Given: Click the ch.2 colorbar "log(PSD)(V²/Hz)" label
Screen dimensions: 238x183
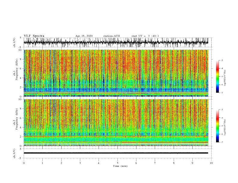Looking at the screenshot, I should click(225, 127).
